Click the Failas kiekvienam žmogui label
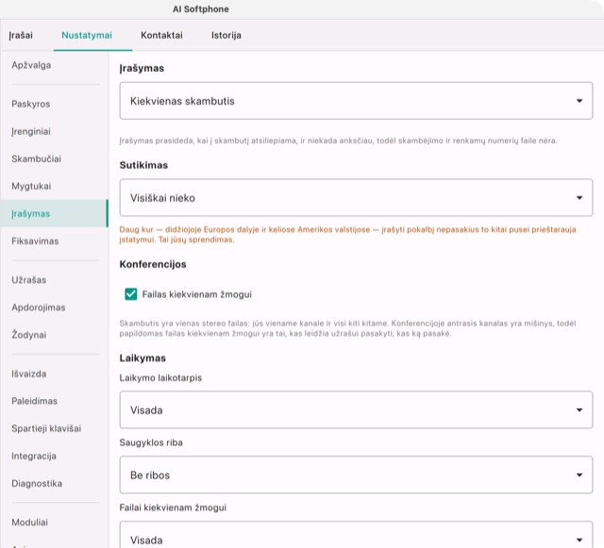This screenshot has height=548, width=604. 197,294
